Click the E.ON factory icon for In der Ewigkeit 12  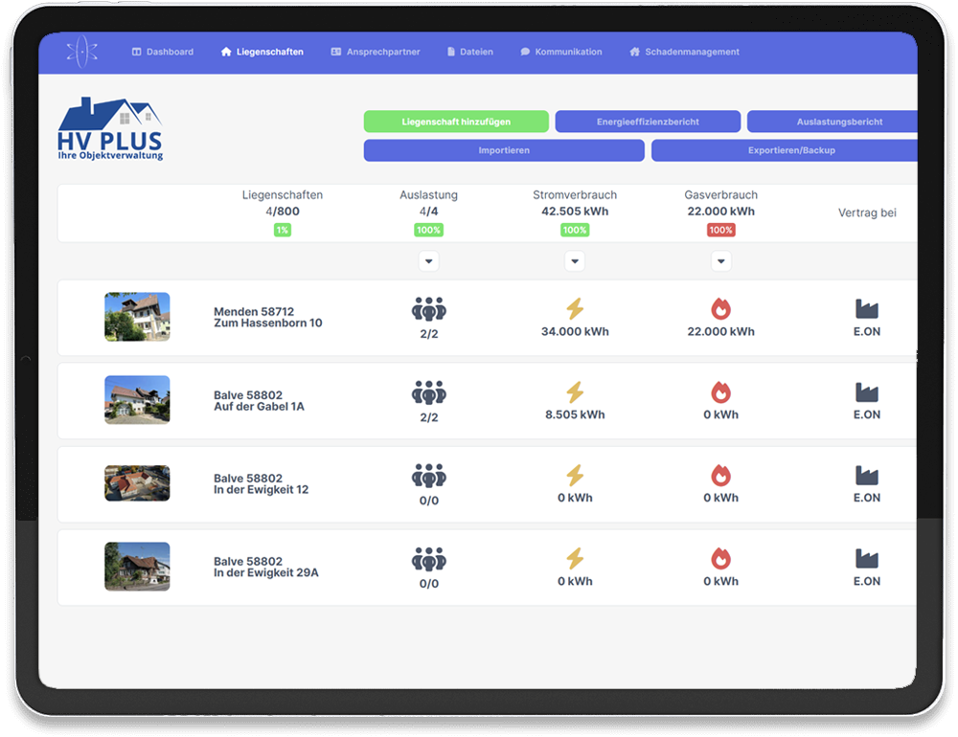866,476
